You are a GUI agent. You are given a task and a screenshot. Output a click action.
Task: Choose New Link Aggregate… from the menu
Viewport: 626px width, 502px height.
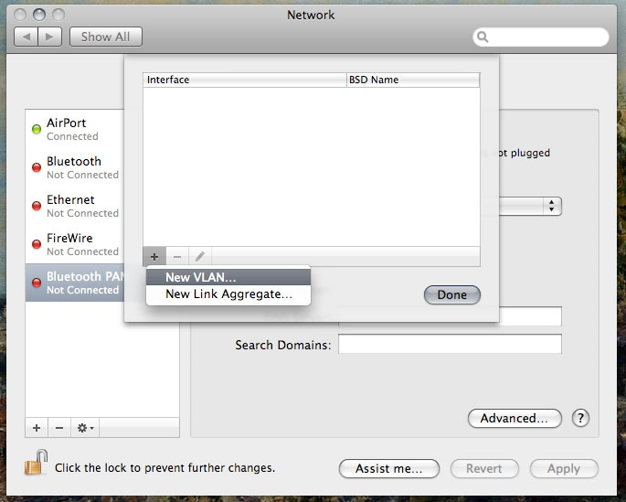point(228,294)
